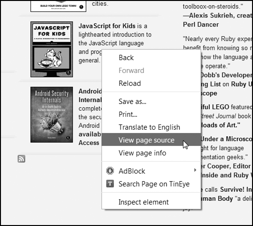Viewport: 253px width, 226px height.
Task: Click the RSS feed icon
Action: (x=21, y=159)
